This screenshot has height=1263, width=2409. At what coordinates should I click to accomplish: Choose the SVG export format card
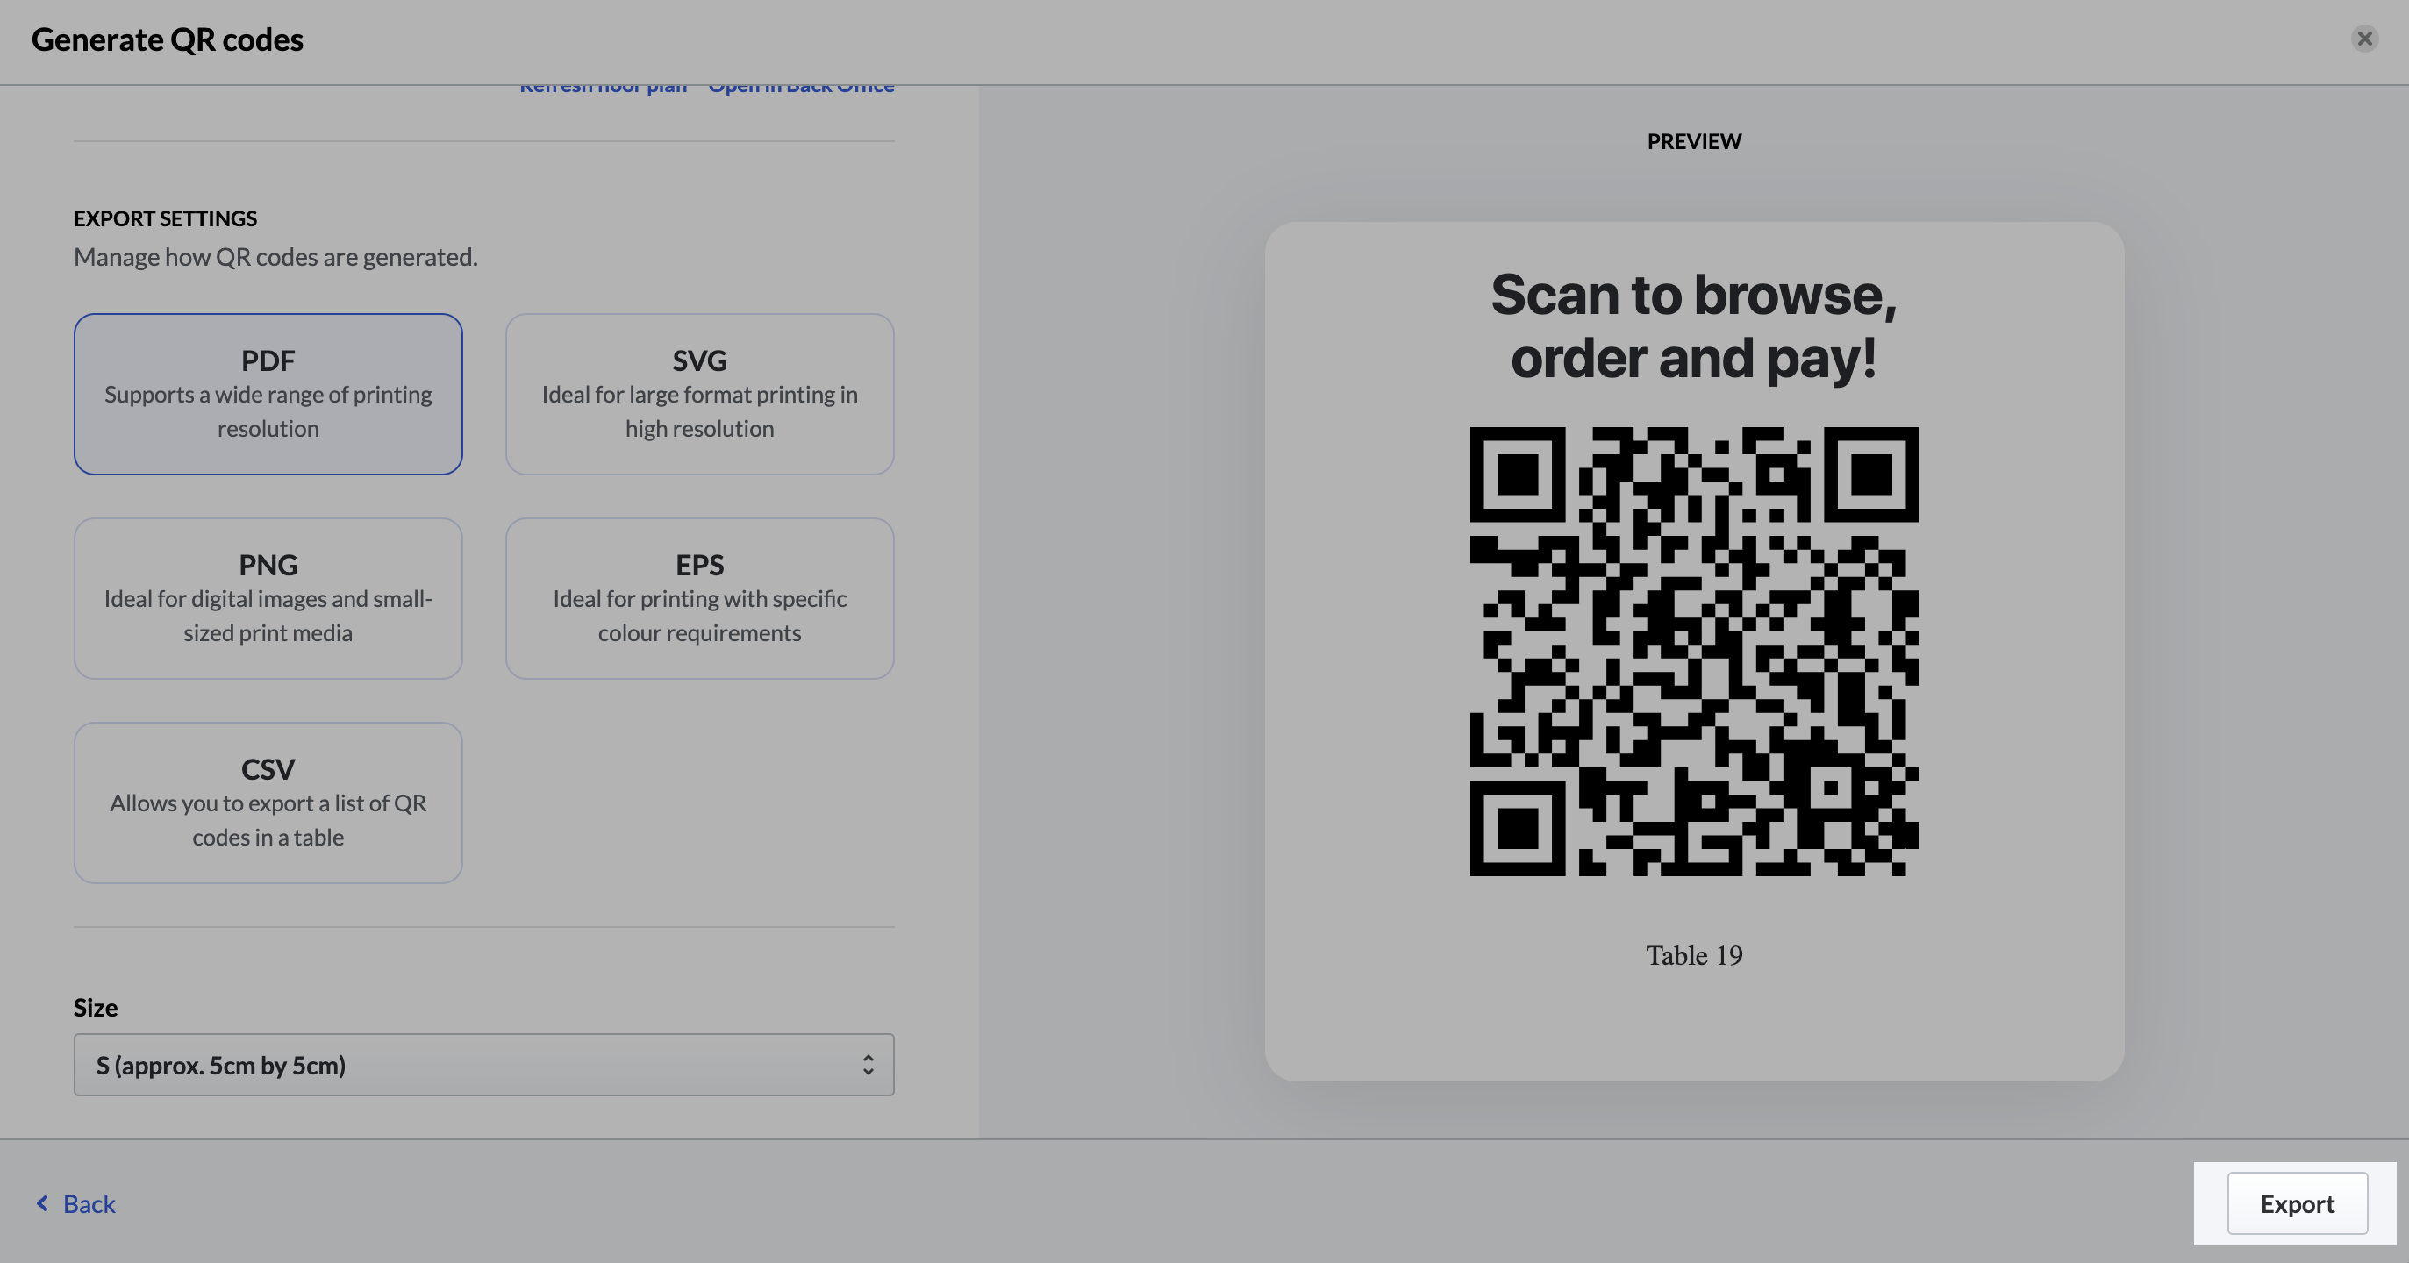(x=699, y=394)
